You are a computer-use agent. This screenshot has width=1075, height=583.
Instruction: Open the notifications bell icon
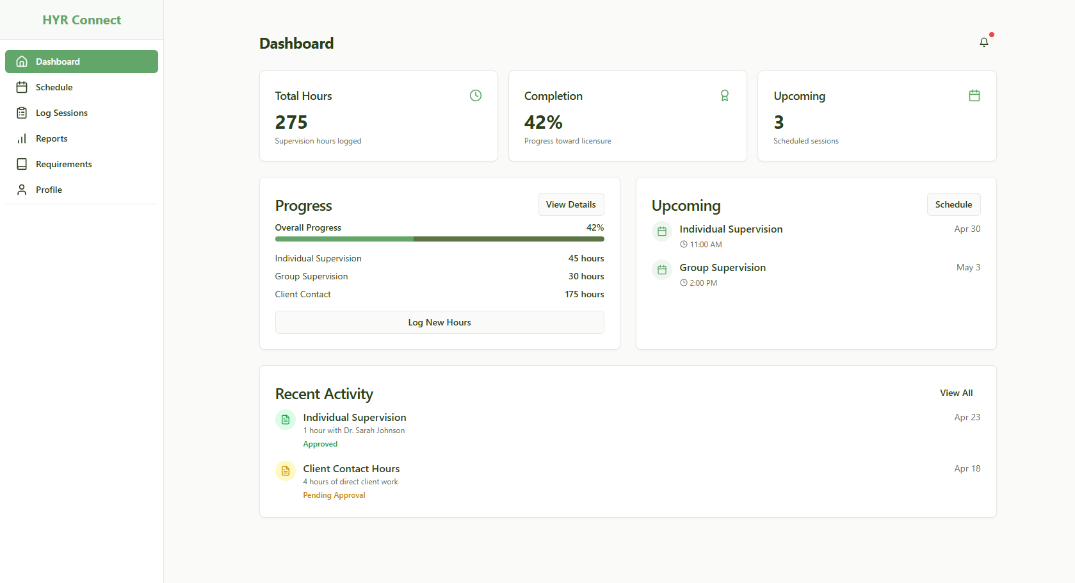(x=984, y=41)
